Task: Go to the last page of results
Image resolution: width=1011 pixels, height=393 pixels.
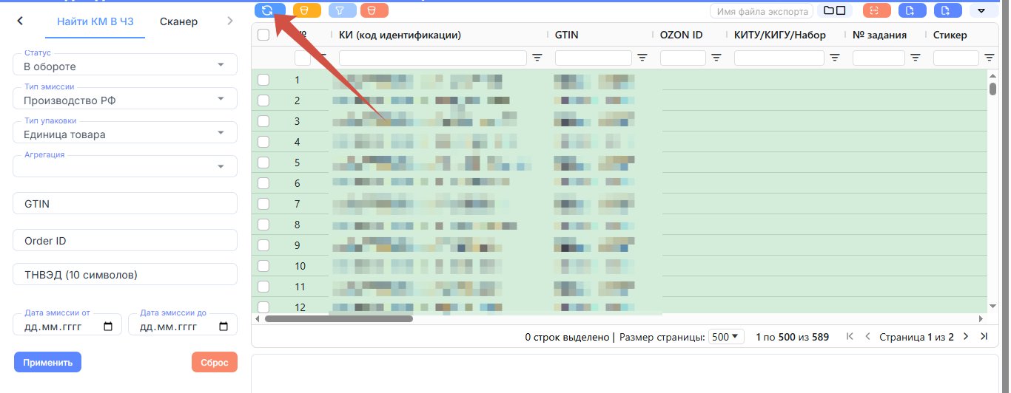Action: point(984,337)
